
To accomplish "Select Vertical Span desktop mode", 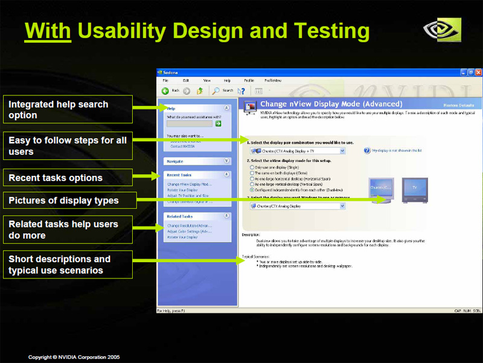I will (x=252, y=184).
